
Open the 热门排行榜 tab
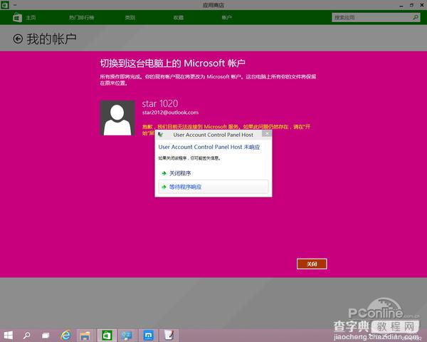[x=81, y=18]
